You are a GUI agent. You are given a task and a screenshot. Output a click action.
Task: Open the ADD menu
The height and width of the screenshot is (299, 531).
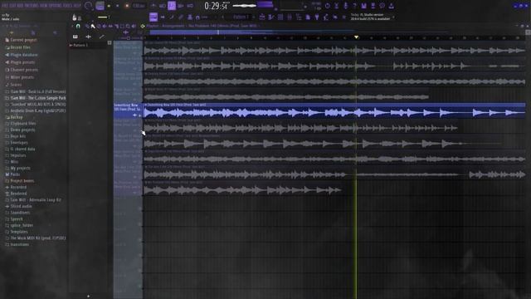[20, 6]
